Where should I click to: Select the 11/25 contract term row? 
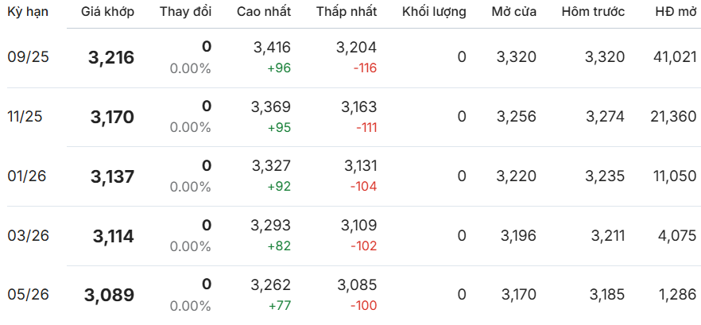tap(350, 117)
